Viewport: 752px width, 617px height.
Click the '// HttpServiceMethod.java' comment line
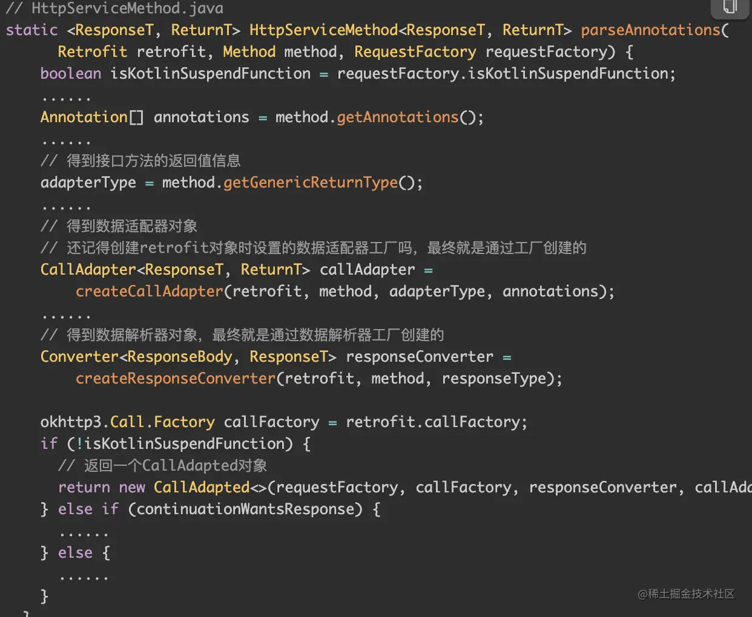pos(114,8)
